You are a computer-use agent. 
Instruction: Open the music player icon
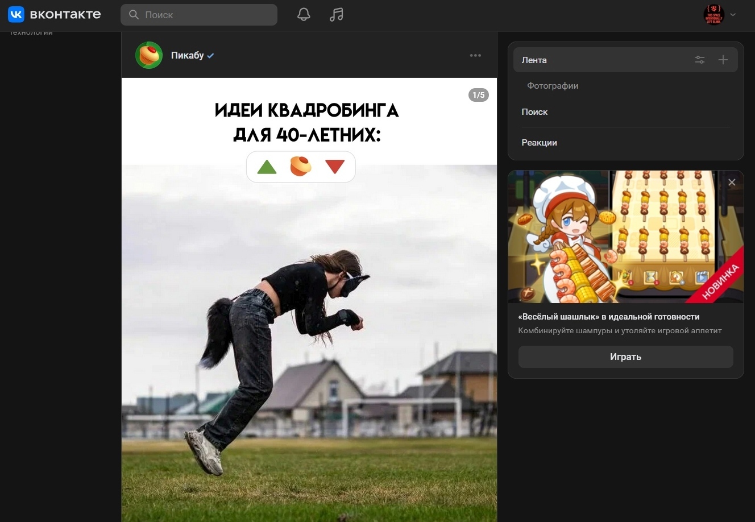tap(337, 15)
